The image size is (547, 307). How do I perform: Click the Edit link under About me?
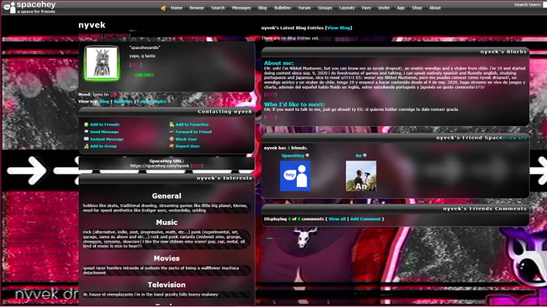[270, 95]
